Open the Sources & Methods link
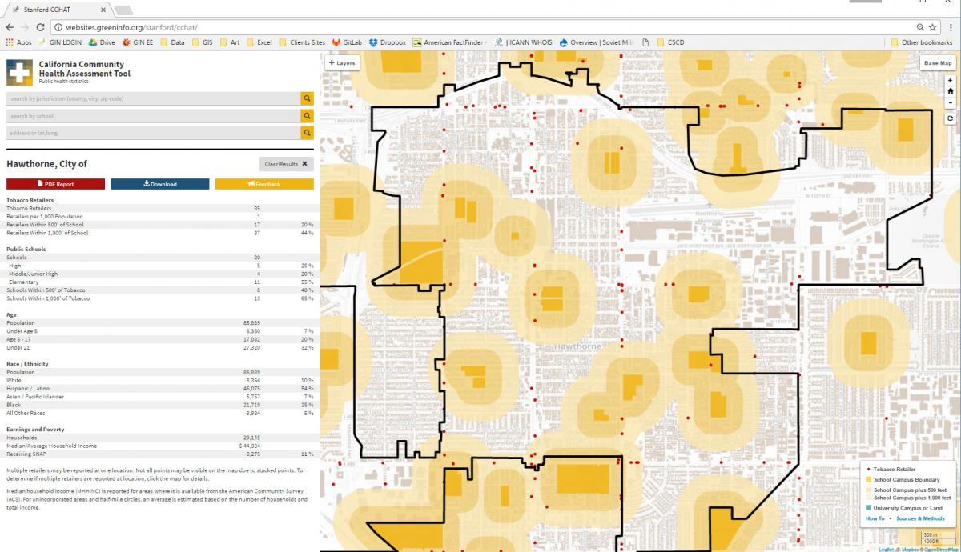The image size is (961, 552). (x=920, y=518)
